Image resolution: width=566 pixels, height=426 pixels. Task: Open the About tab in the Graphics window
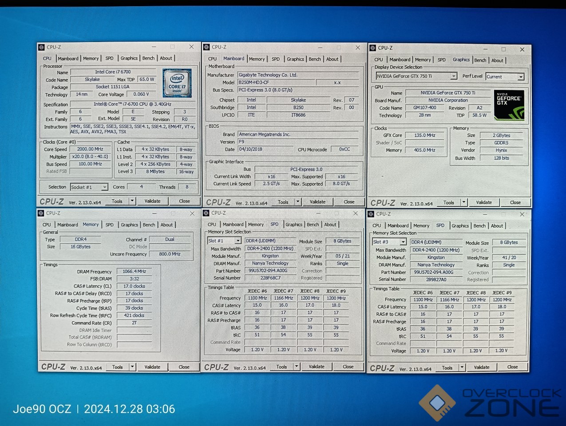click(497, 60)
